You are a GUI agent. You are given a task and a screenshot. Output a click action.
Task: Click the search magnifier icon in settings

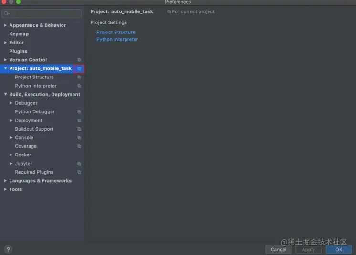(x=6, y=14)
